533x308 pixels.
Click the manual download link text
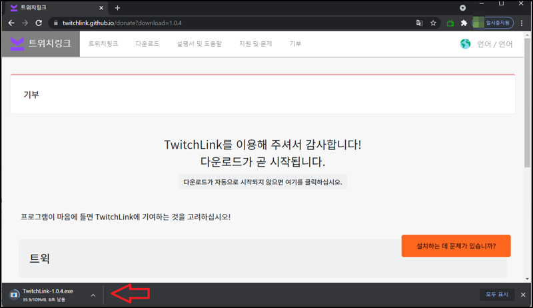pyautogui.click(x=263, y=182)
